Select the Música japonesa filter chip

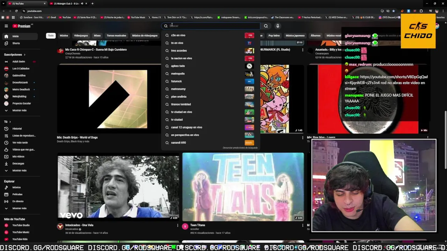[295, 36]
